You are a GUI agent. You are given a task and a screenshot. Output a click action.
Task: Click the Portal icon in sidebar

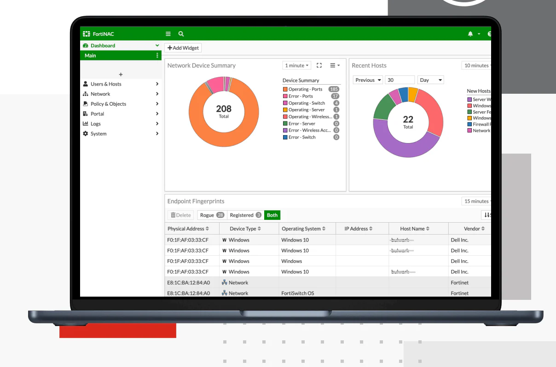pos(86,114)
